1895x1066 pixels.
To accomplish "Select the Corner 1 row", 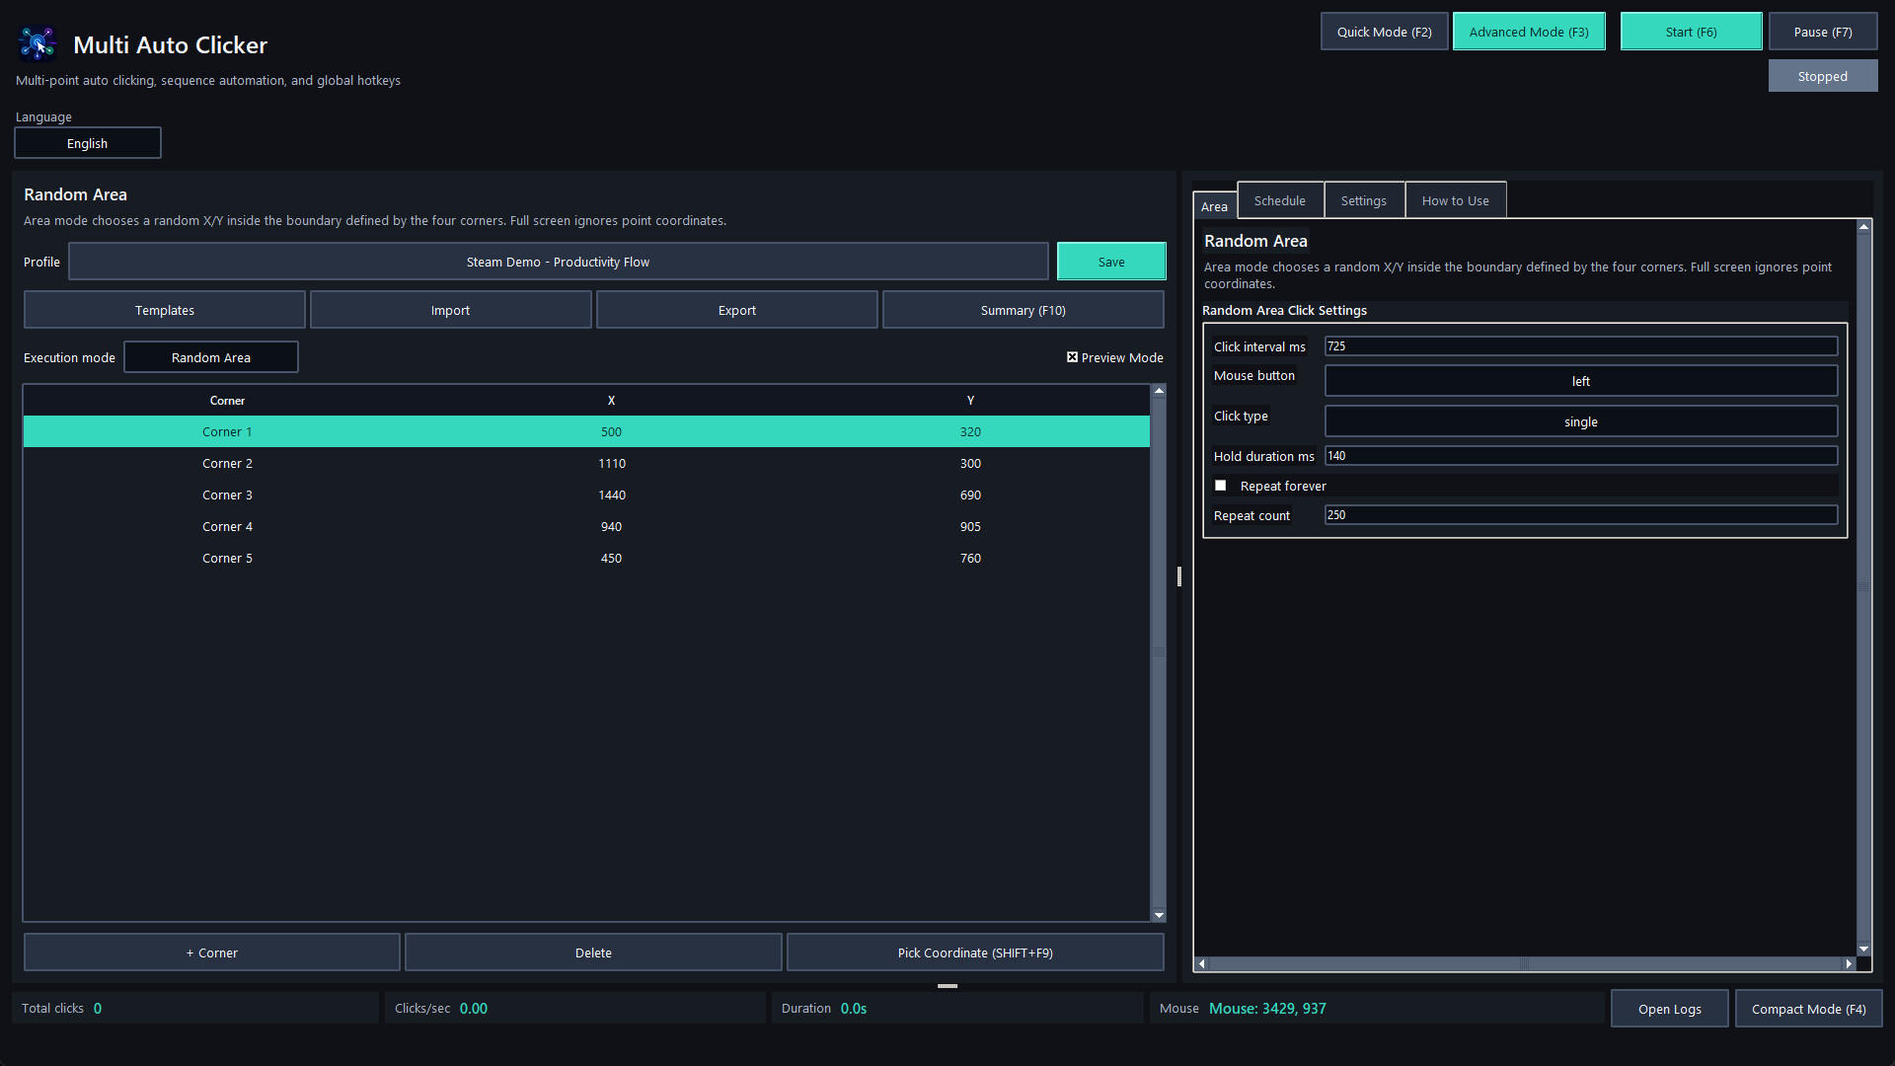I will 586,431.
